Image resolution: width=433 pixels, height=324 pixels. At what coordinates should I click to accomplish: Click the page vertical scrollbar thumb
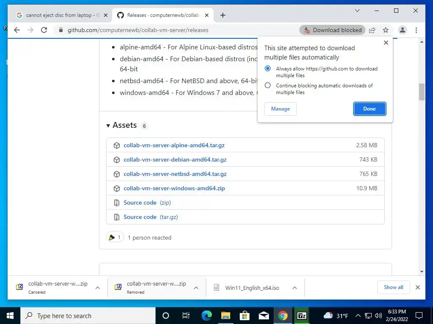[x=422, y=92]
